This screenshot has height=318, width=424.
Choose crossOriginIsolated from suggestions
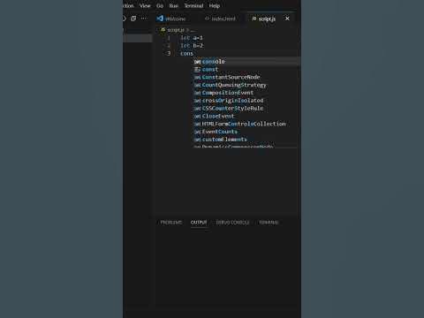tap(246, 101)
